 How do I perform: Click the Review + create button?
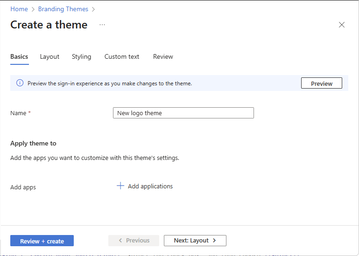[42, 241]
